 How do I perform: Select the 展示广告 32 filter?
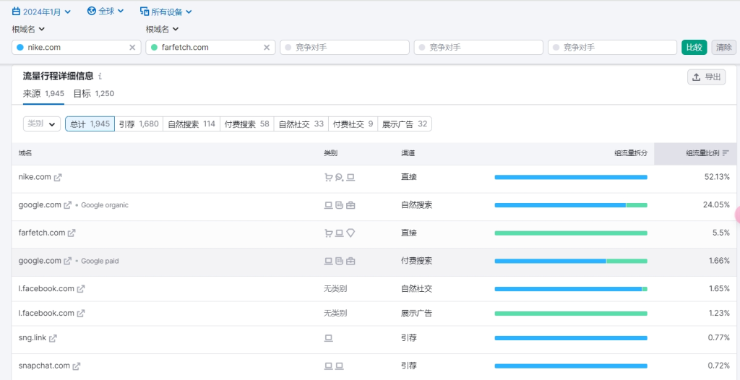click(x=405, y=124)
